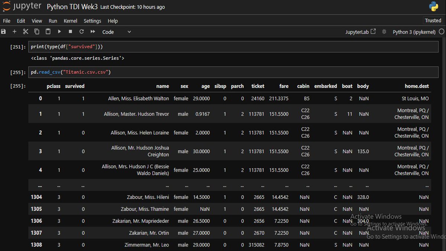Restart the kernel circular arrow icon
Image resolution: width=446 pixels, height=251 pixels.
click(81, 32)
